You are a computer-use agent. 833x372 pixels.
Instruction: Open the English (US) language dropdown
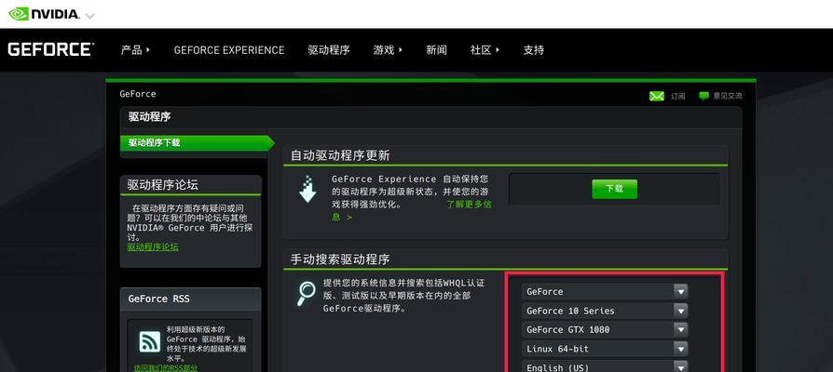(x=605, y=366)
